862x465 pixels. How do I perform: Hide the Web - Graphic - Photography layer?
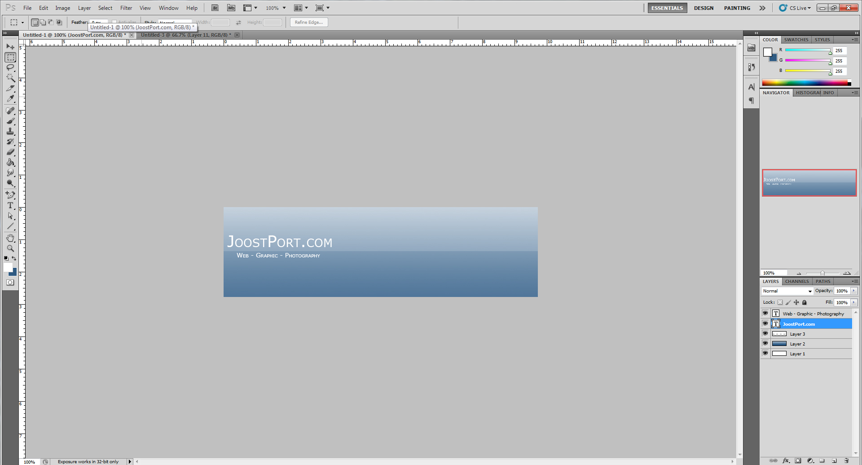coord(765,313)
